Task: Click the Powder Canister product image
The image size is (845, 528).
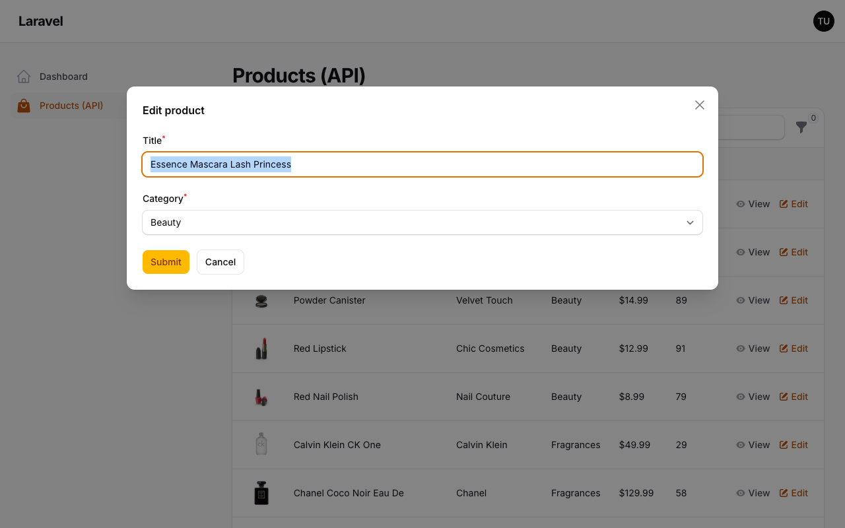Action: click(x=261, y=300)
